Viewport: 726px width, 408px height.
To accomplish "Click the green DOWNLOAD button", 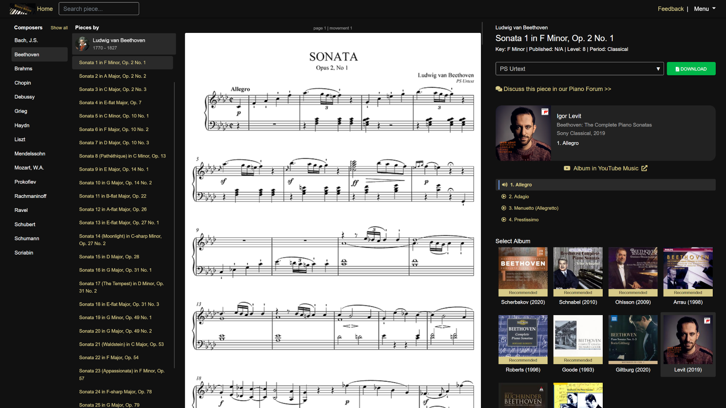I will (x=691, y=69).
